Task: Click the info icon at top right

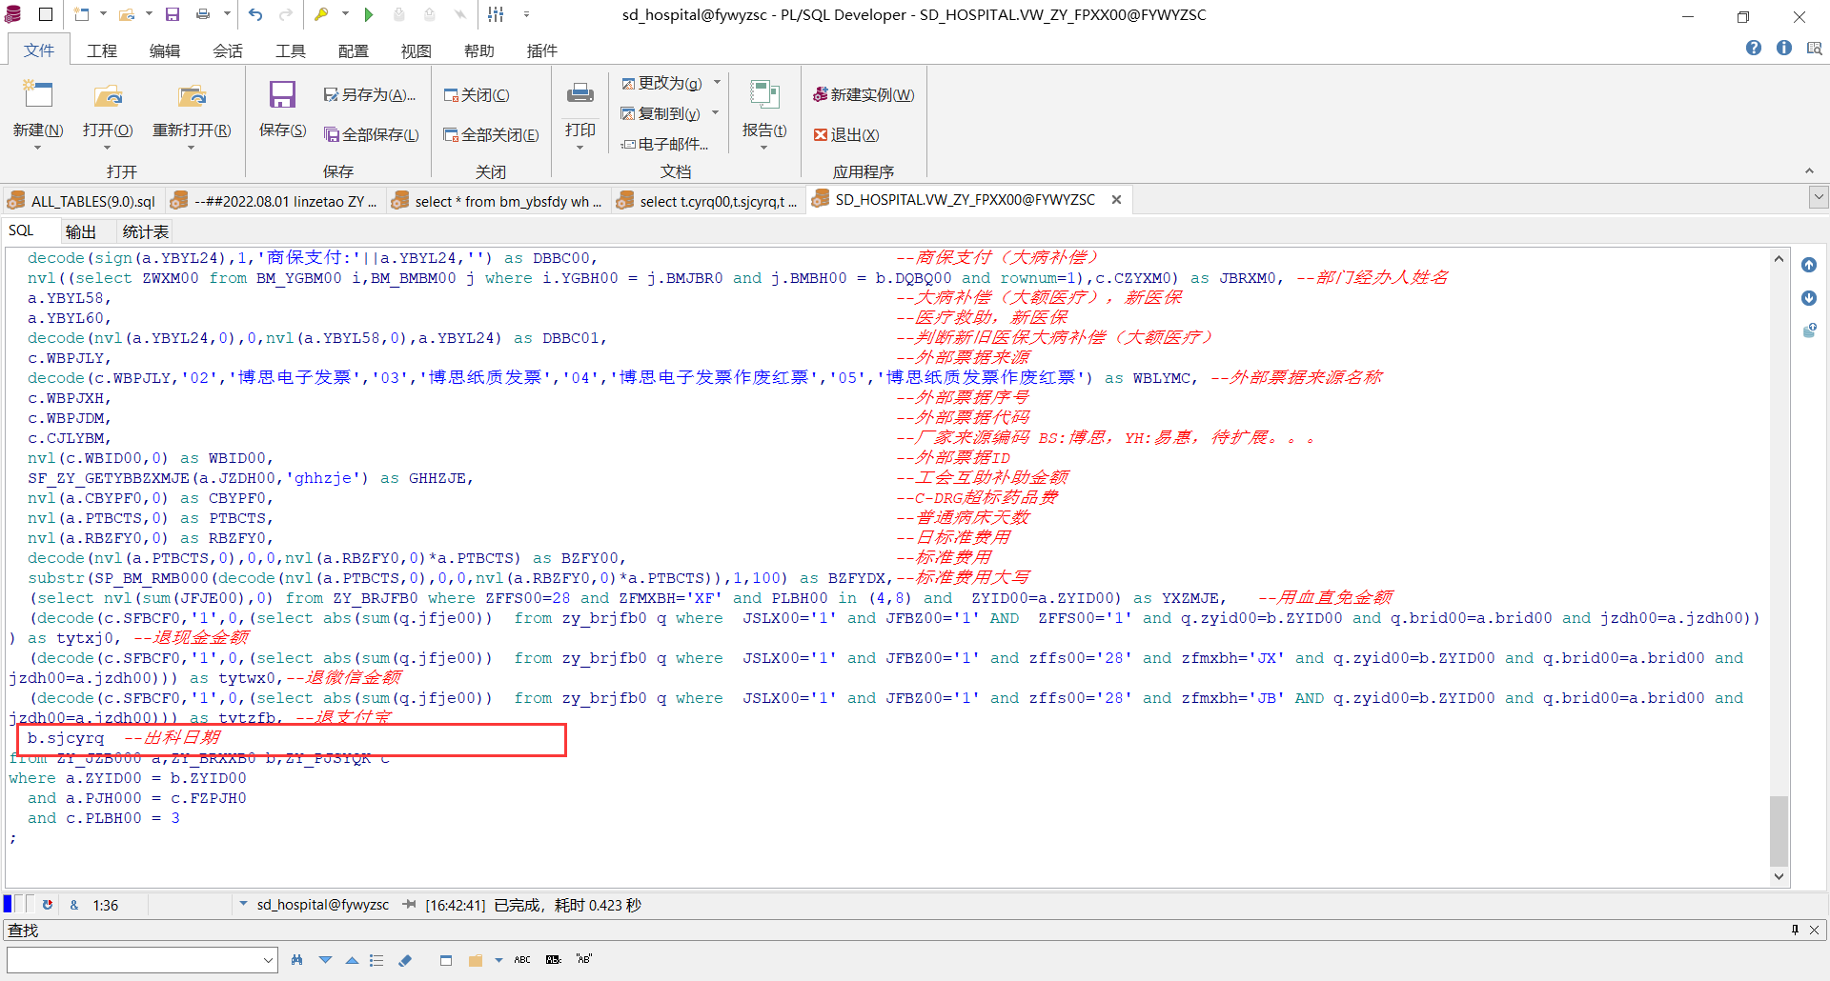Action: point(1784,48)
